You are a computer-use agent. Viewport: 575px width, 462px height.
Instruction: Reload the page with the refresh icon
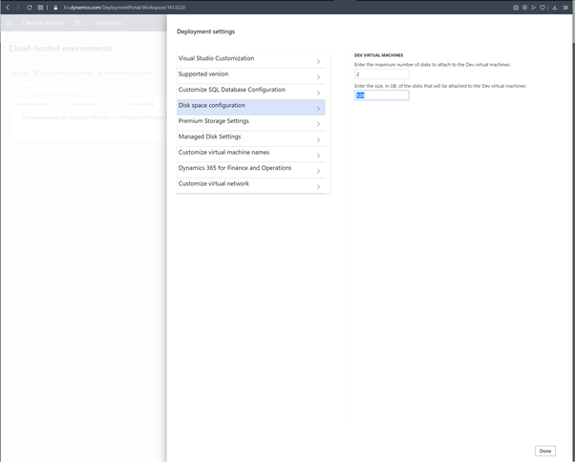pyautogui.click(x=30, y=8)
